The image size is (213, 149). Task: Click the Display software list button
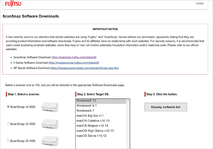(x=166, y=107)
